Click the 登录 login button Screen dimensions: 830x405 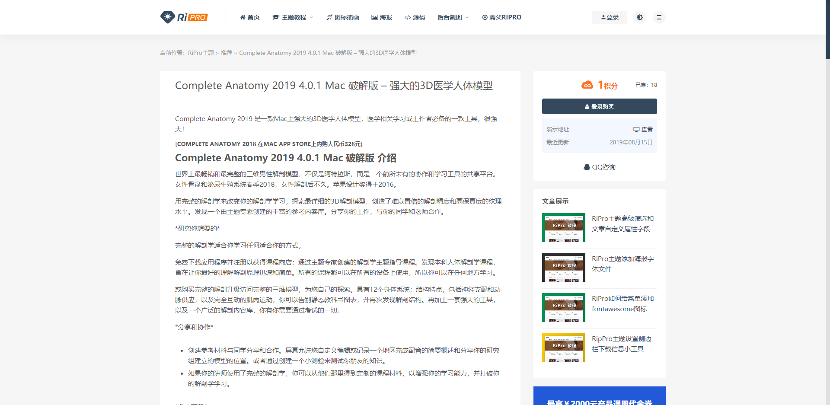[610, 17]
